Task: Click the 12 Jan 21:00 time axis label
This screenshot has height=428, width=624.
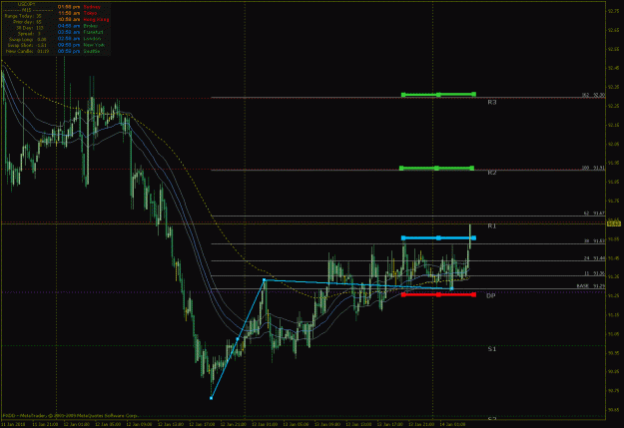Action: (232, 424)
